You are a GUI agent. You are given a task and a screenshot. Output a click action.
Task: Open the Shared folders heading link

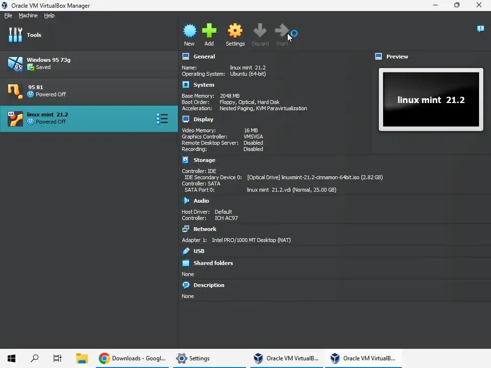pyautogui.click(x=213, y=263)
